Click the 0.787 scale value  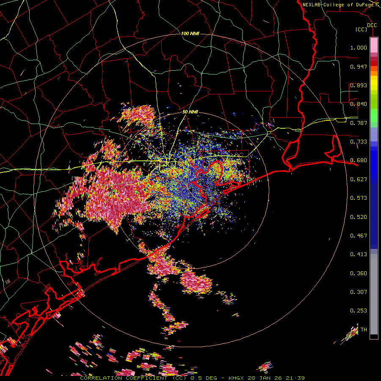point(359,123)
